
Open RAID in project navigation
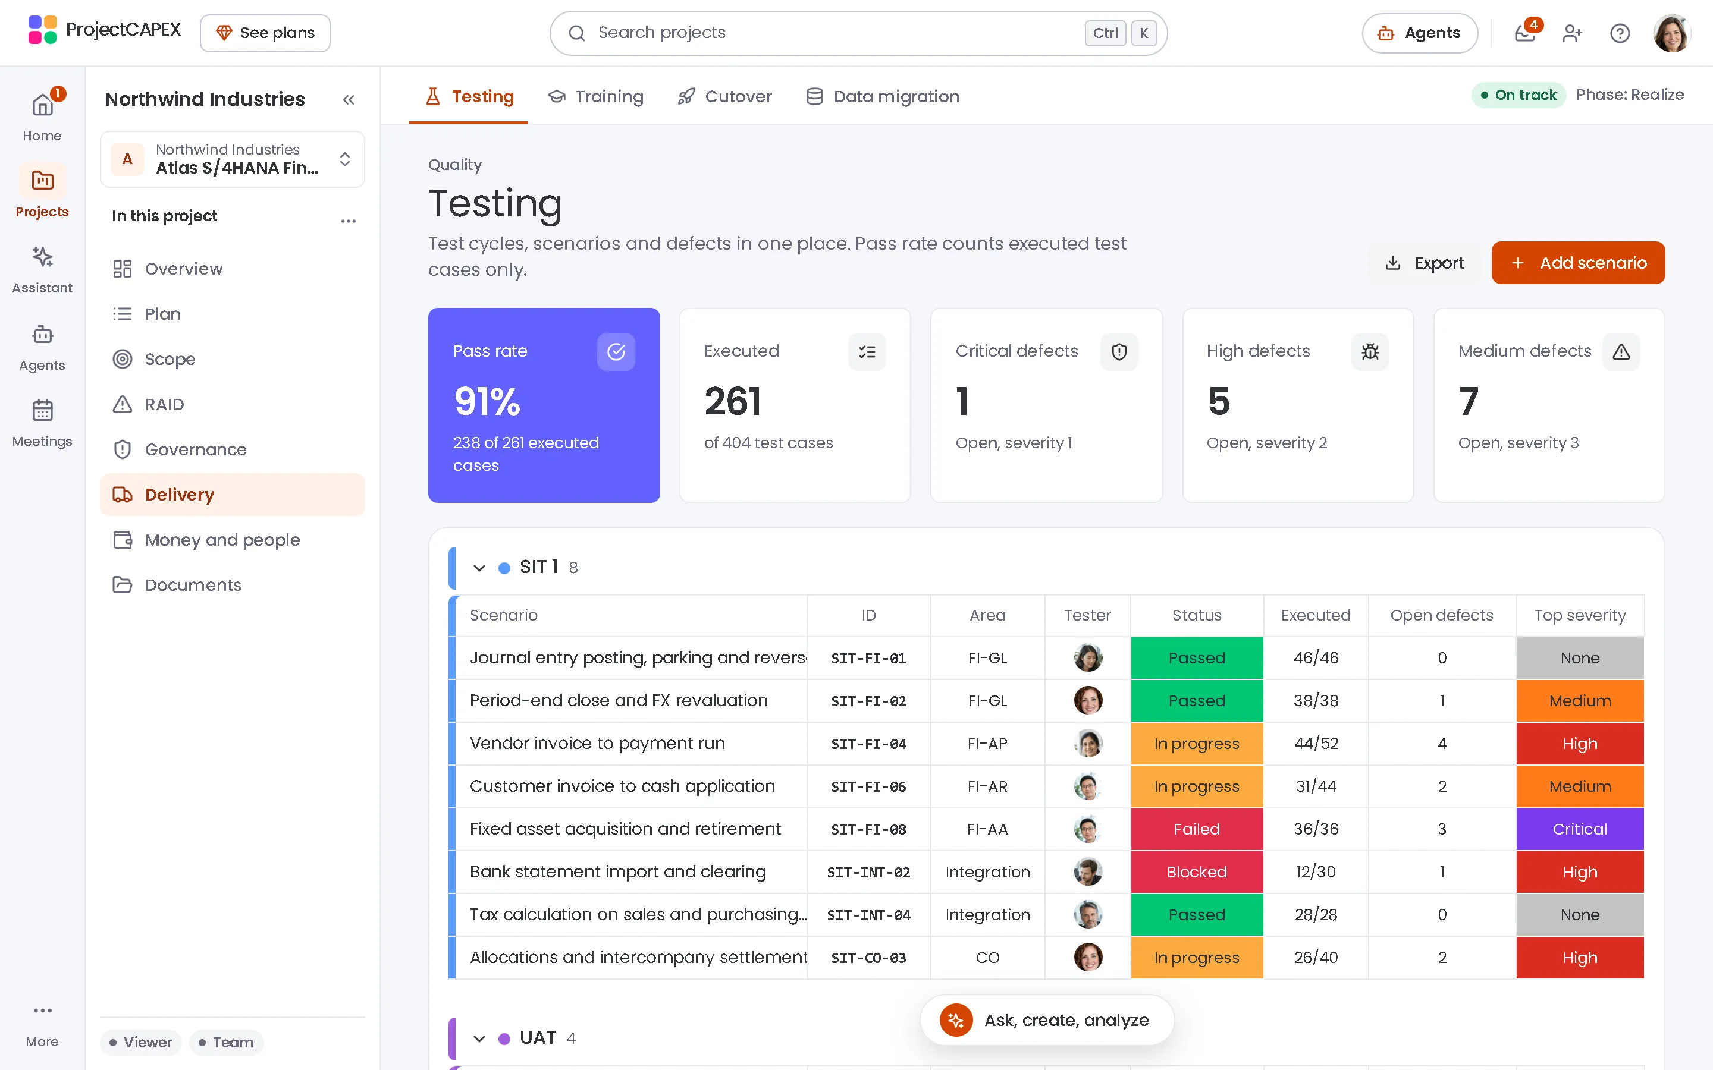point(232,404)
